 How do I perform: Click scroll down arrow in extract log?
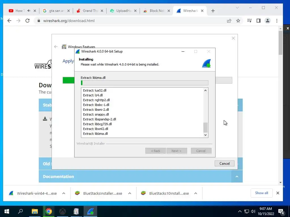(x=205, y=135)
